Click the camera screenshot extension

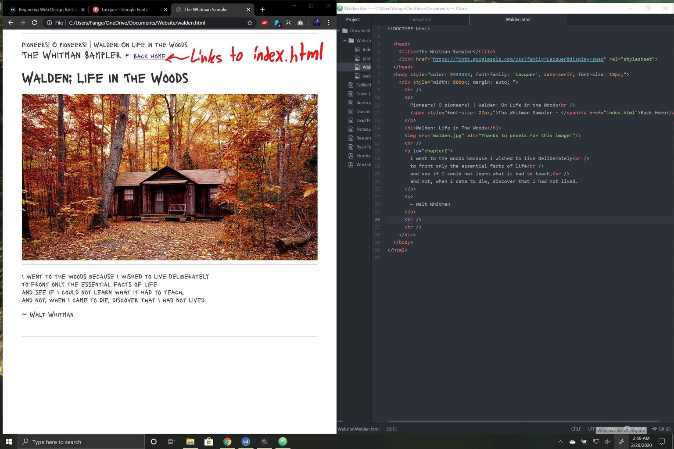click(300, 23)
